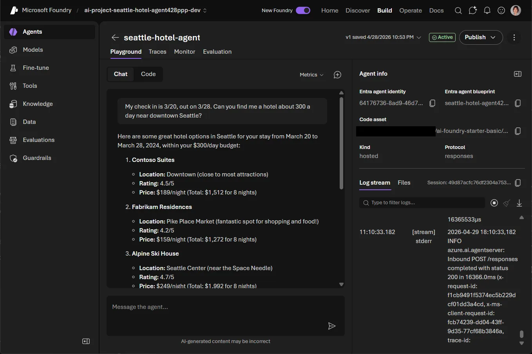Start a new chat with plus bubble icon
The height and width of the screenshot is (354, 532).
tap(337, 74)
